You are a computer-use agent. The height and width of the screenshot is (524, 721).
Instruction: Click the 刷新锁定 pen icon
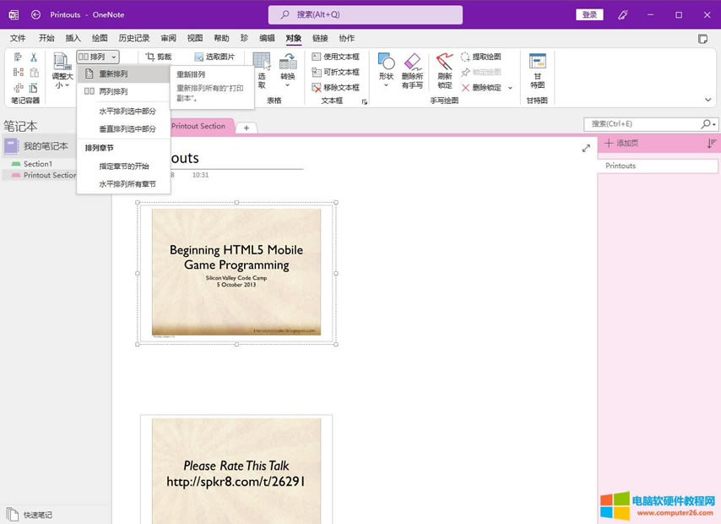[x=445, y=63]
